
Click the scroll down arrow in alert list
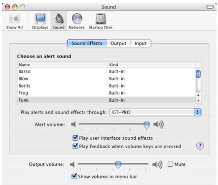(x=198, y=101)
